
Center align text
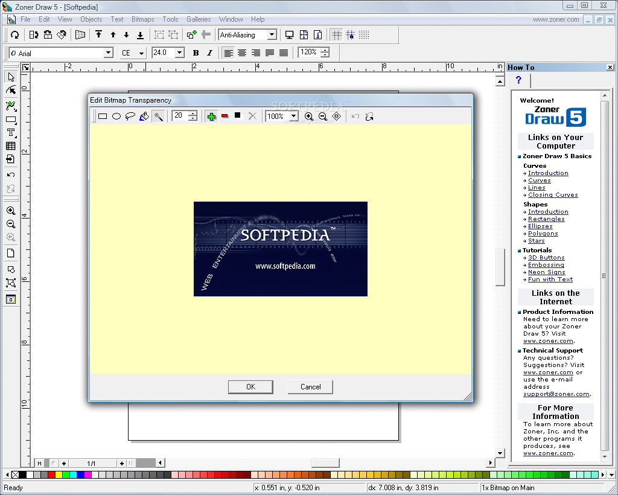242,53
